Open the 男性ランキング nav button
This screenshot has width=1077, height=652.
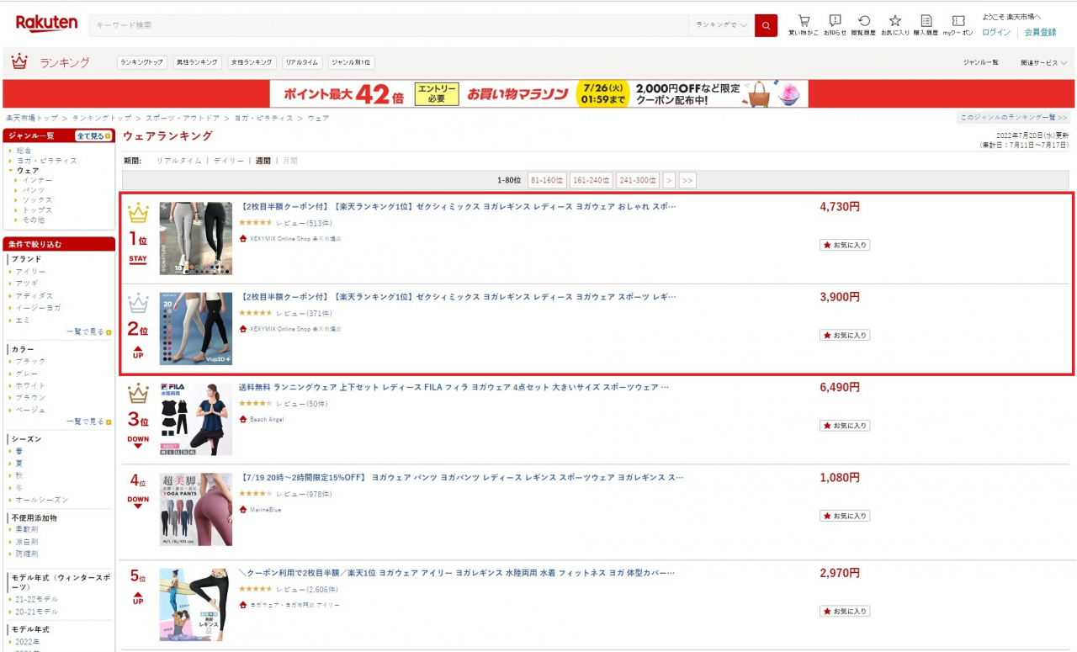point(198,62)
